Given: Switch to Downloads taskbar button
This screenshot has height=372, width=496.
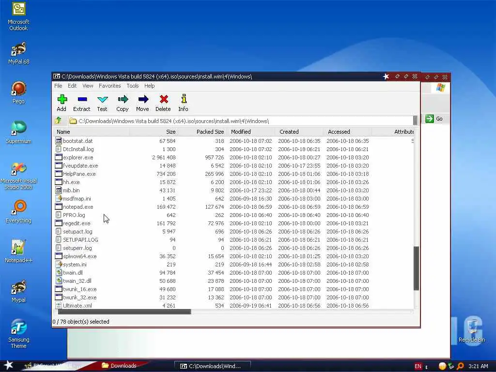Looking at the screenshot, I should (124, 366).
